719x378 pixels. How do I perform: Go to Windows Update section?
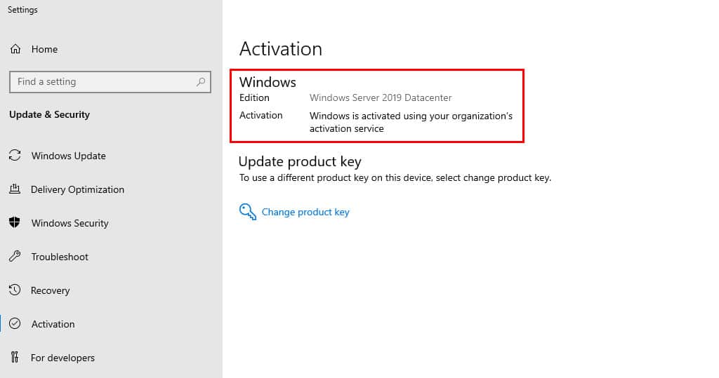click(68, 156)
